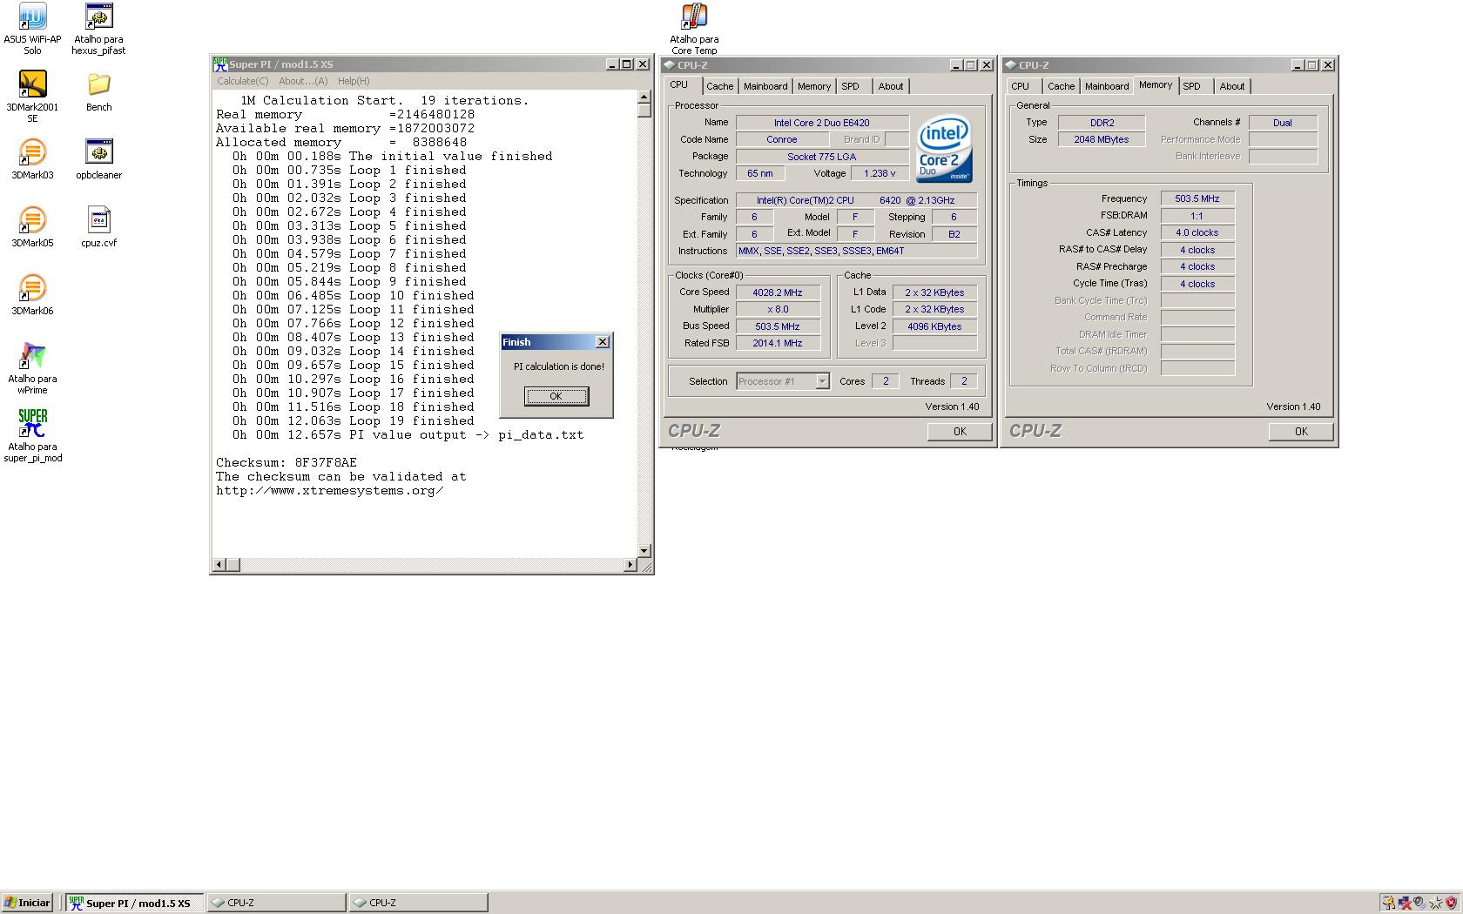Click the xtremesystems.org URL text
This screenshot has height=914, width=1463.
(330, 491)
